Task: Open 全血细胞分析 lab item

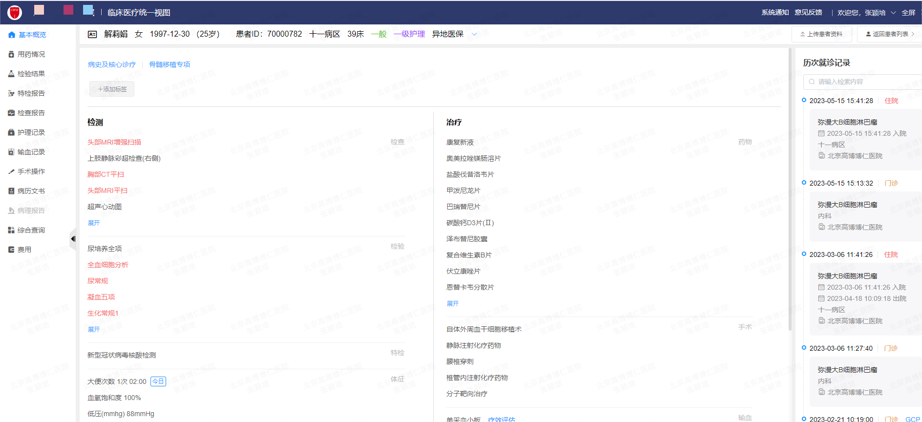Action: pos(108,265)
